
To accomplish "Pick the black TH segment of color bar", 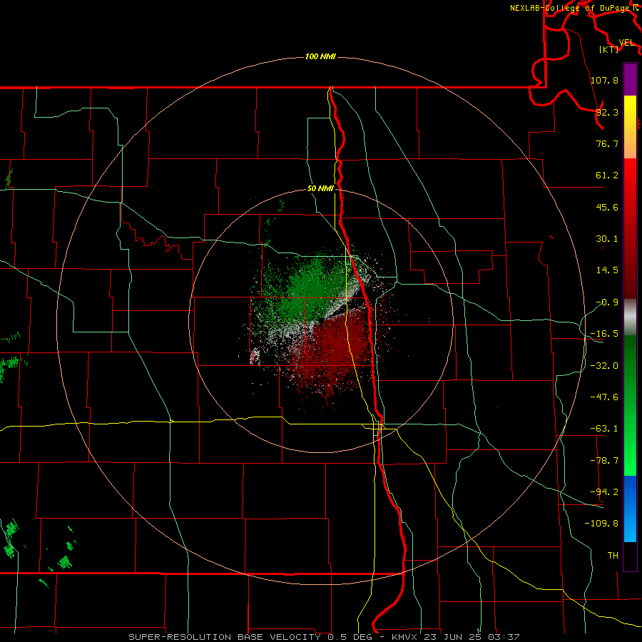I will [630, 556].
